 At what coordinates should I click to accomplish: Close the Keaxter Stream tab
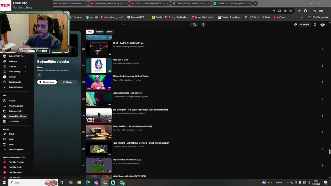[208, 4]
